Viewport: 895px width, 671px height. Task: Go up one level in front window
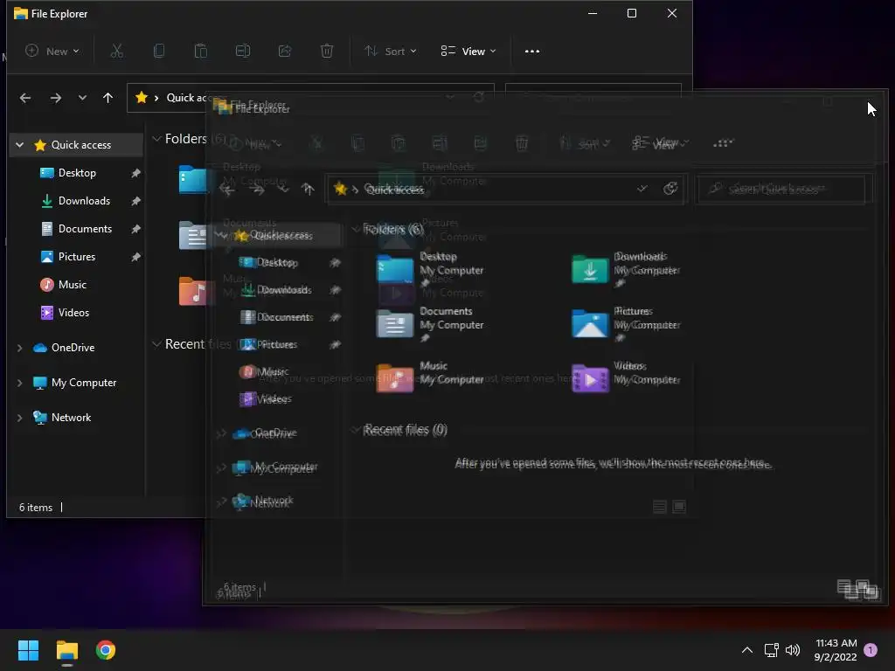tap(309, 189)
